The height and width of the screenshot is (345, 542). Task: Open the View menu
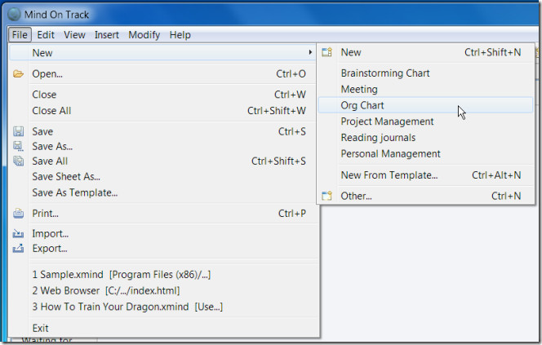coord(74,35)
